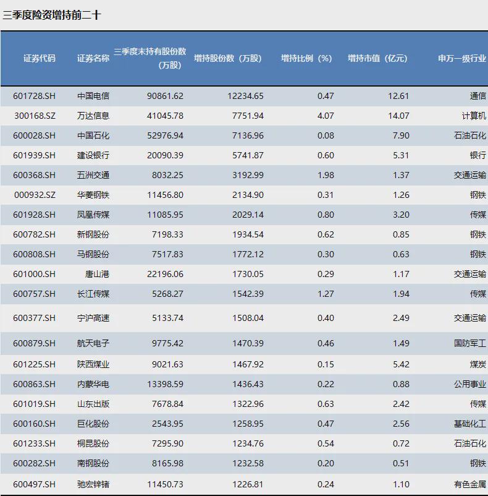488x496 pixels.
Task: Click the 巨化股份 name cell
Action: 93,424
